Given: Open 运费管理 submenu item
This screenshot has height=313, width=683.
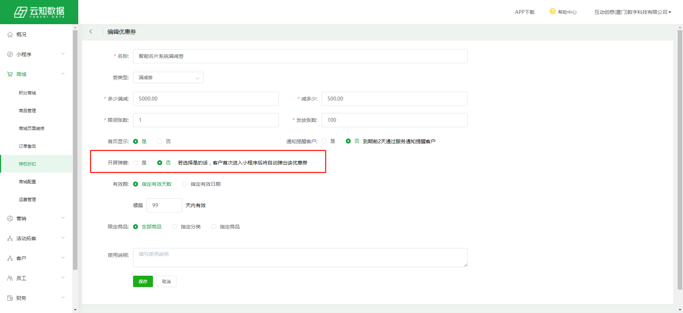Looking at the screenshot, I should point(27,199).
